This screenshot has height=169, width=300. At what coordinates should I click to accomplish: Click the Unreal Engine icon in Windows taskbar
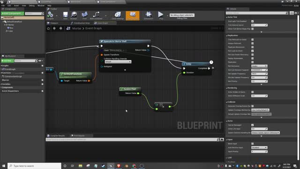[111, 166]
